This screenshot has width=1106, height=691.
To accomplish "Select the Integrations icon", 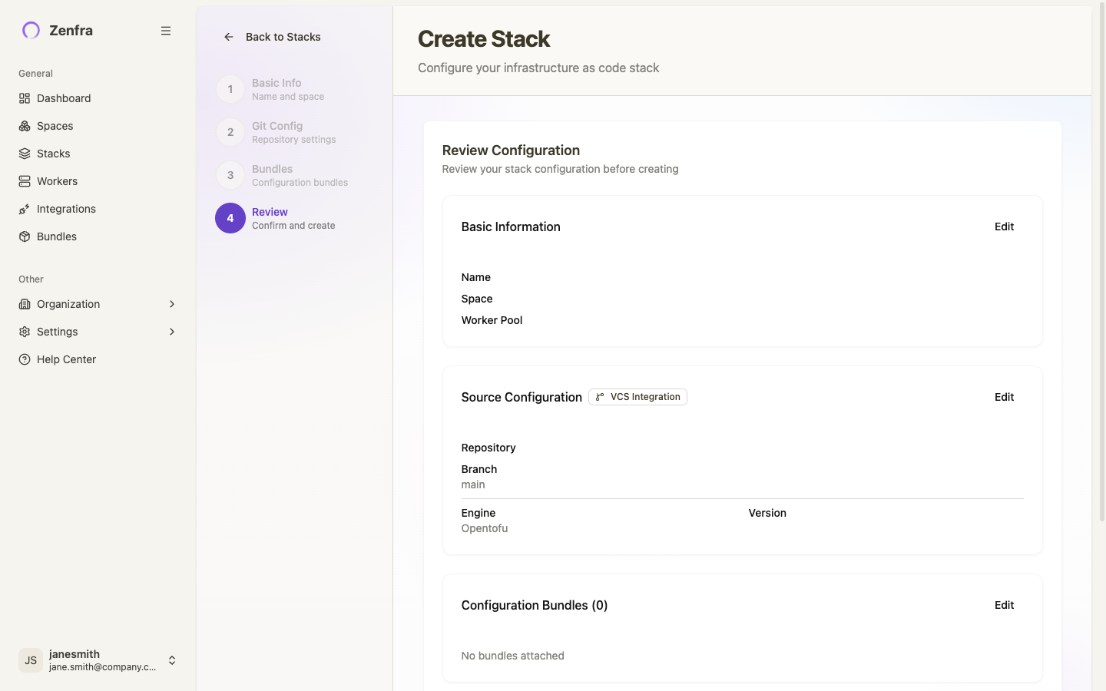I will click(x=25, y=209).
